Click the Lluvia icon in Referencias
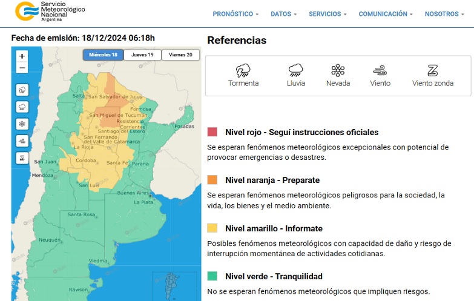 296,70
